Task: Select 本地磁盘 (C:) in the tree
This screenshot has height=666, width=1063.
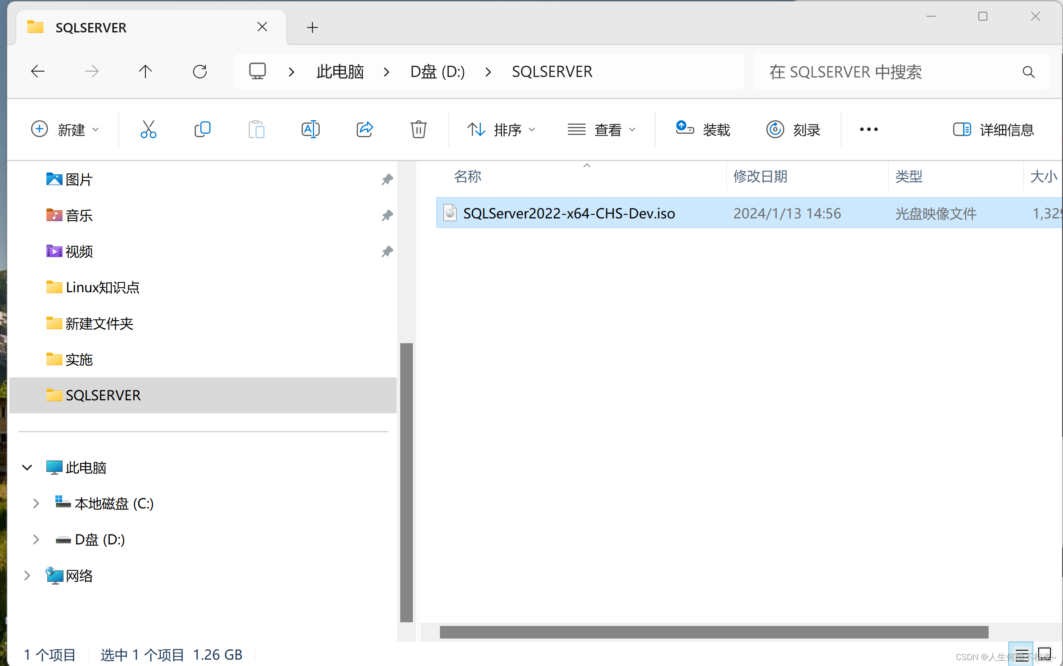Action: coord(104,503)
